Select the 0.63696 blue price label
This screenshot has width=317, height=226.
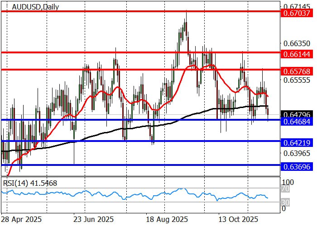[296, 166]
